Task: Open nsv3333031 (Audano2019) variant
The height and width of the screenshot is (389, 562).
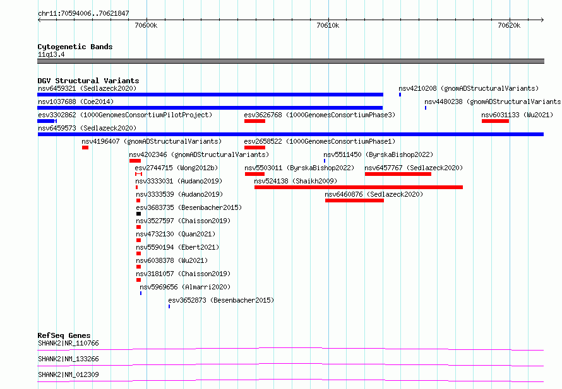Action: pos(179,181)
